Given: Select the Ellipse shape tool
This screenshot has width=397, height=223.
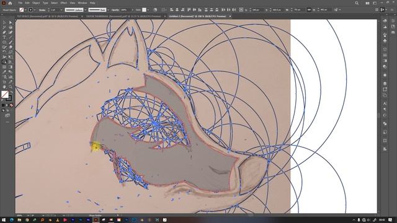Looking at the screenshot, I should pyautogui.click(x=4, y=42).
